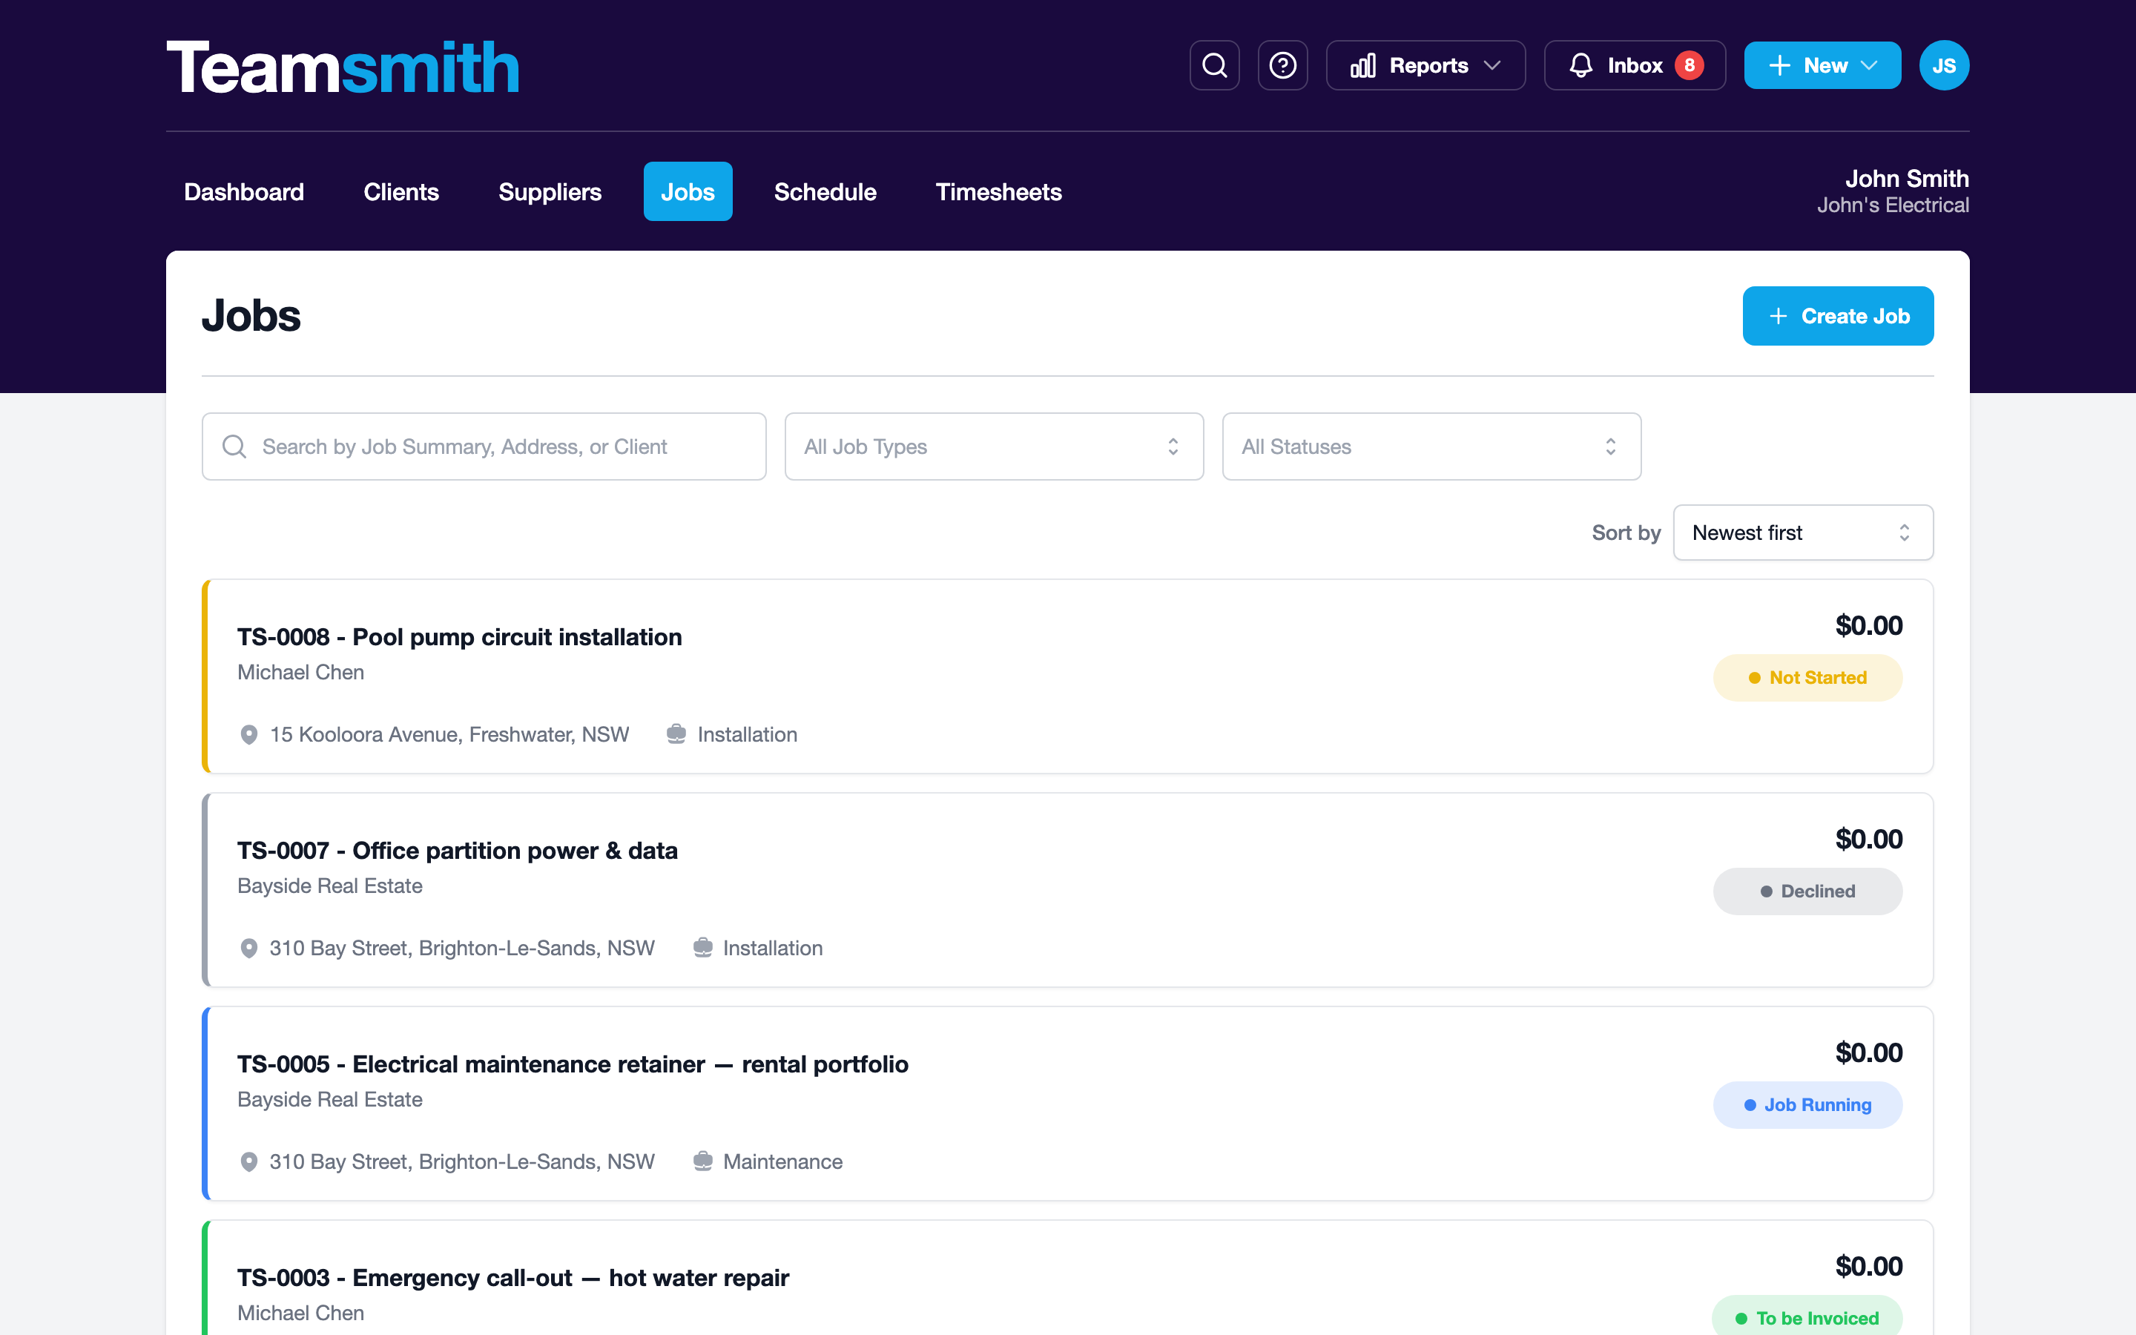Click the magnifier icon in job search field
Screen dimensions: 2136x1335
234,446
